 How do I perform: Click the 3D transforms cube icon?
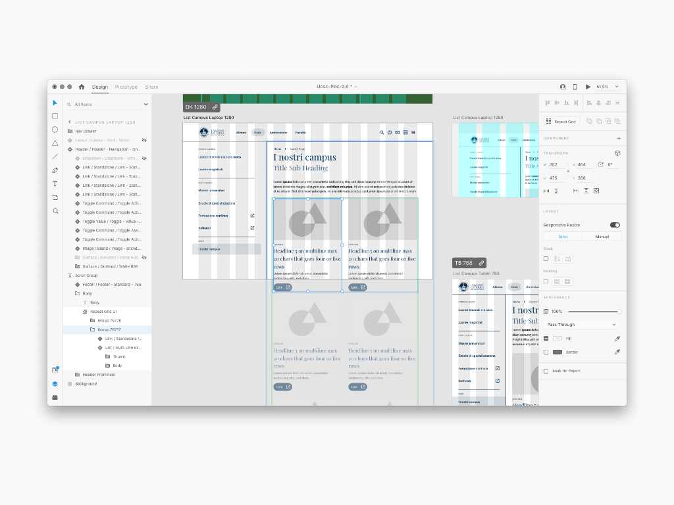point(617,153)
